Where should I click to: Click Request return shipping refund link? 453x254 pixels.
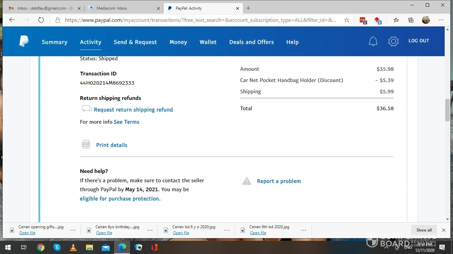coord(133,109)
